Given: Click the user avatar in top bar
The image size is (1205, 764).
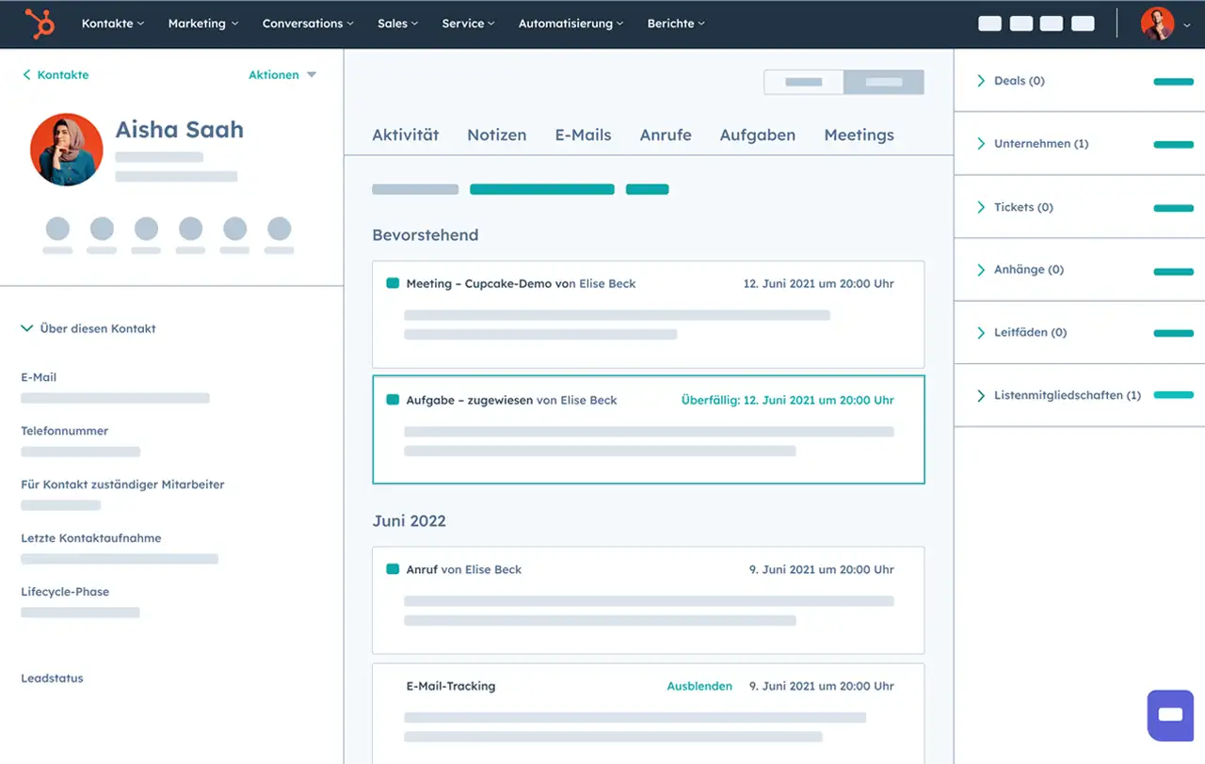Looking at the screenshot, I should tap(1157, 24).
